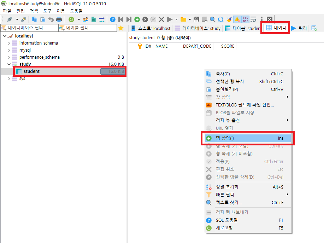Click the Paste toolbar icon
Screen dimensions: 324x243
[x=43, y=19]
